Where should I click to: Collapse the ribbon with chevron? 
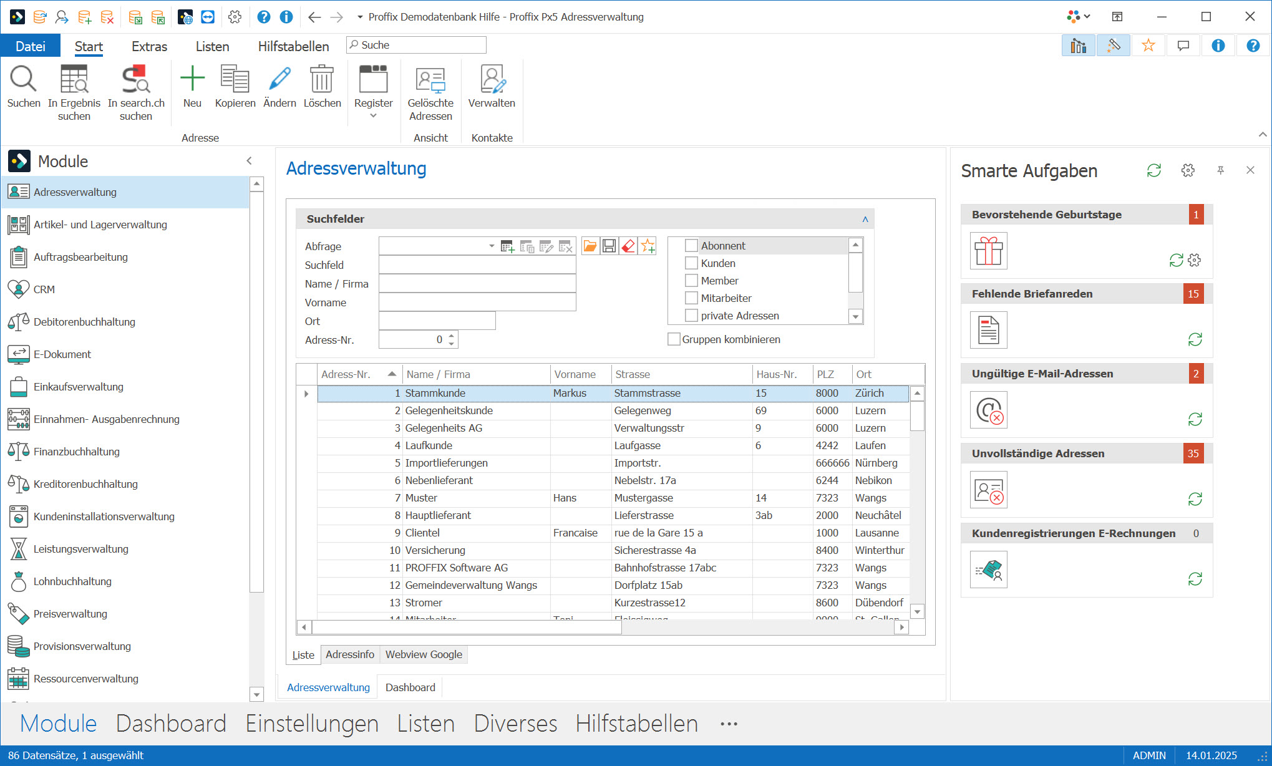[1262, 135]
